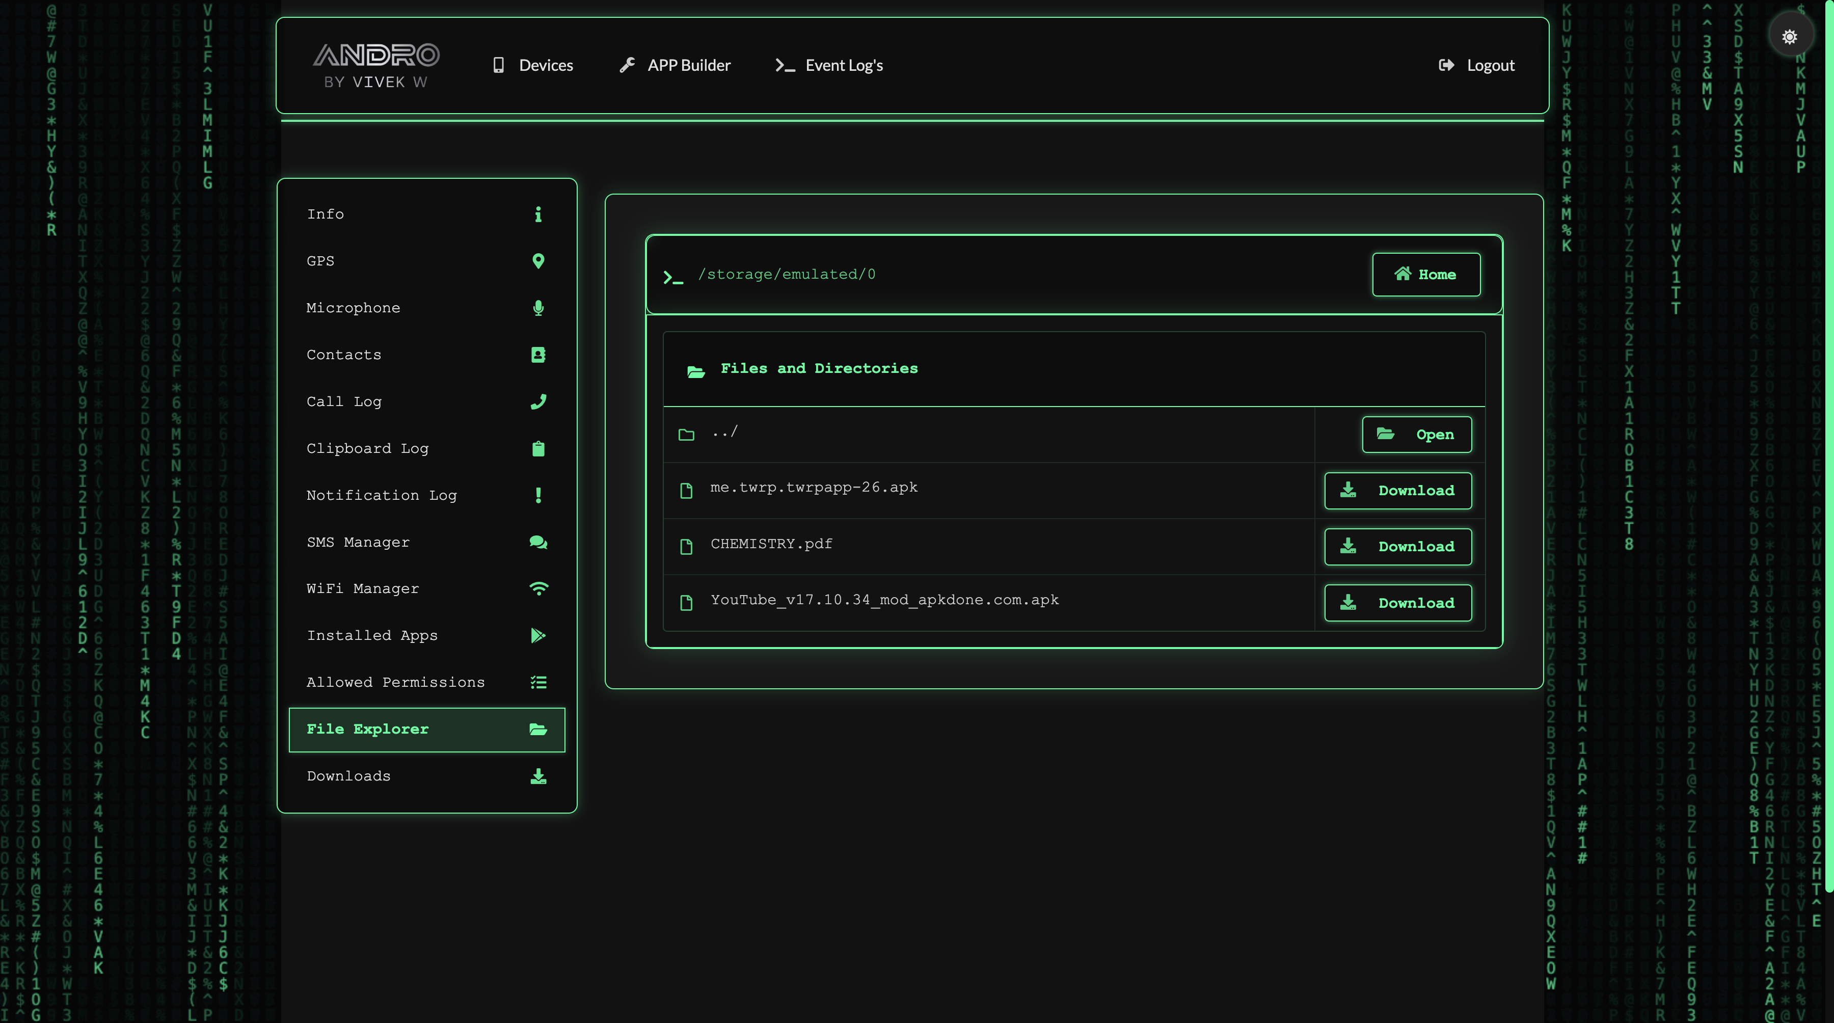This screenshot has width=1834, height=1023.
Task: Open the Microphone tool icon
Action: [539, 308]
